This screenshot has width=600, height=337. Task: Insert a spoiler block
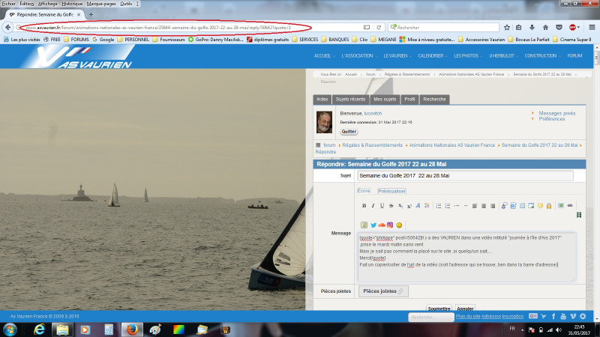[x=531, y=205]
